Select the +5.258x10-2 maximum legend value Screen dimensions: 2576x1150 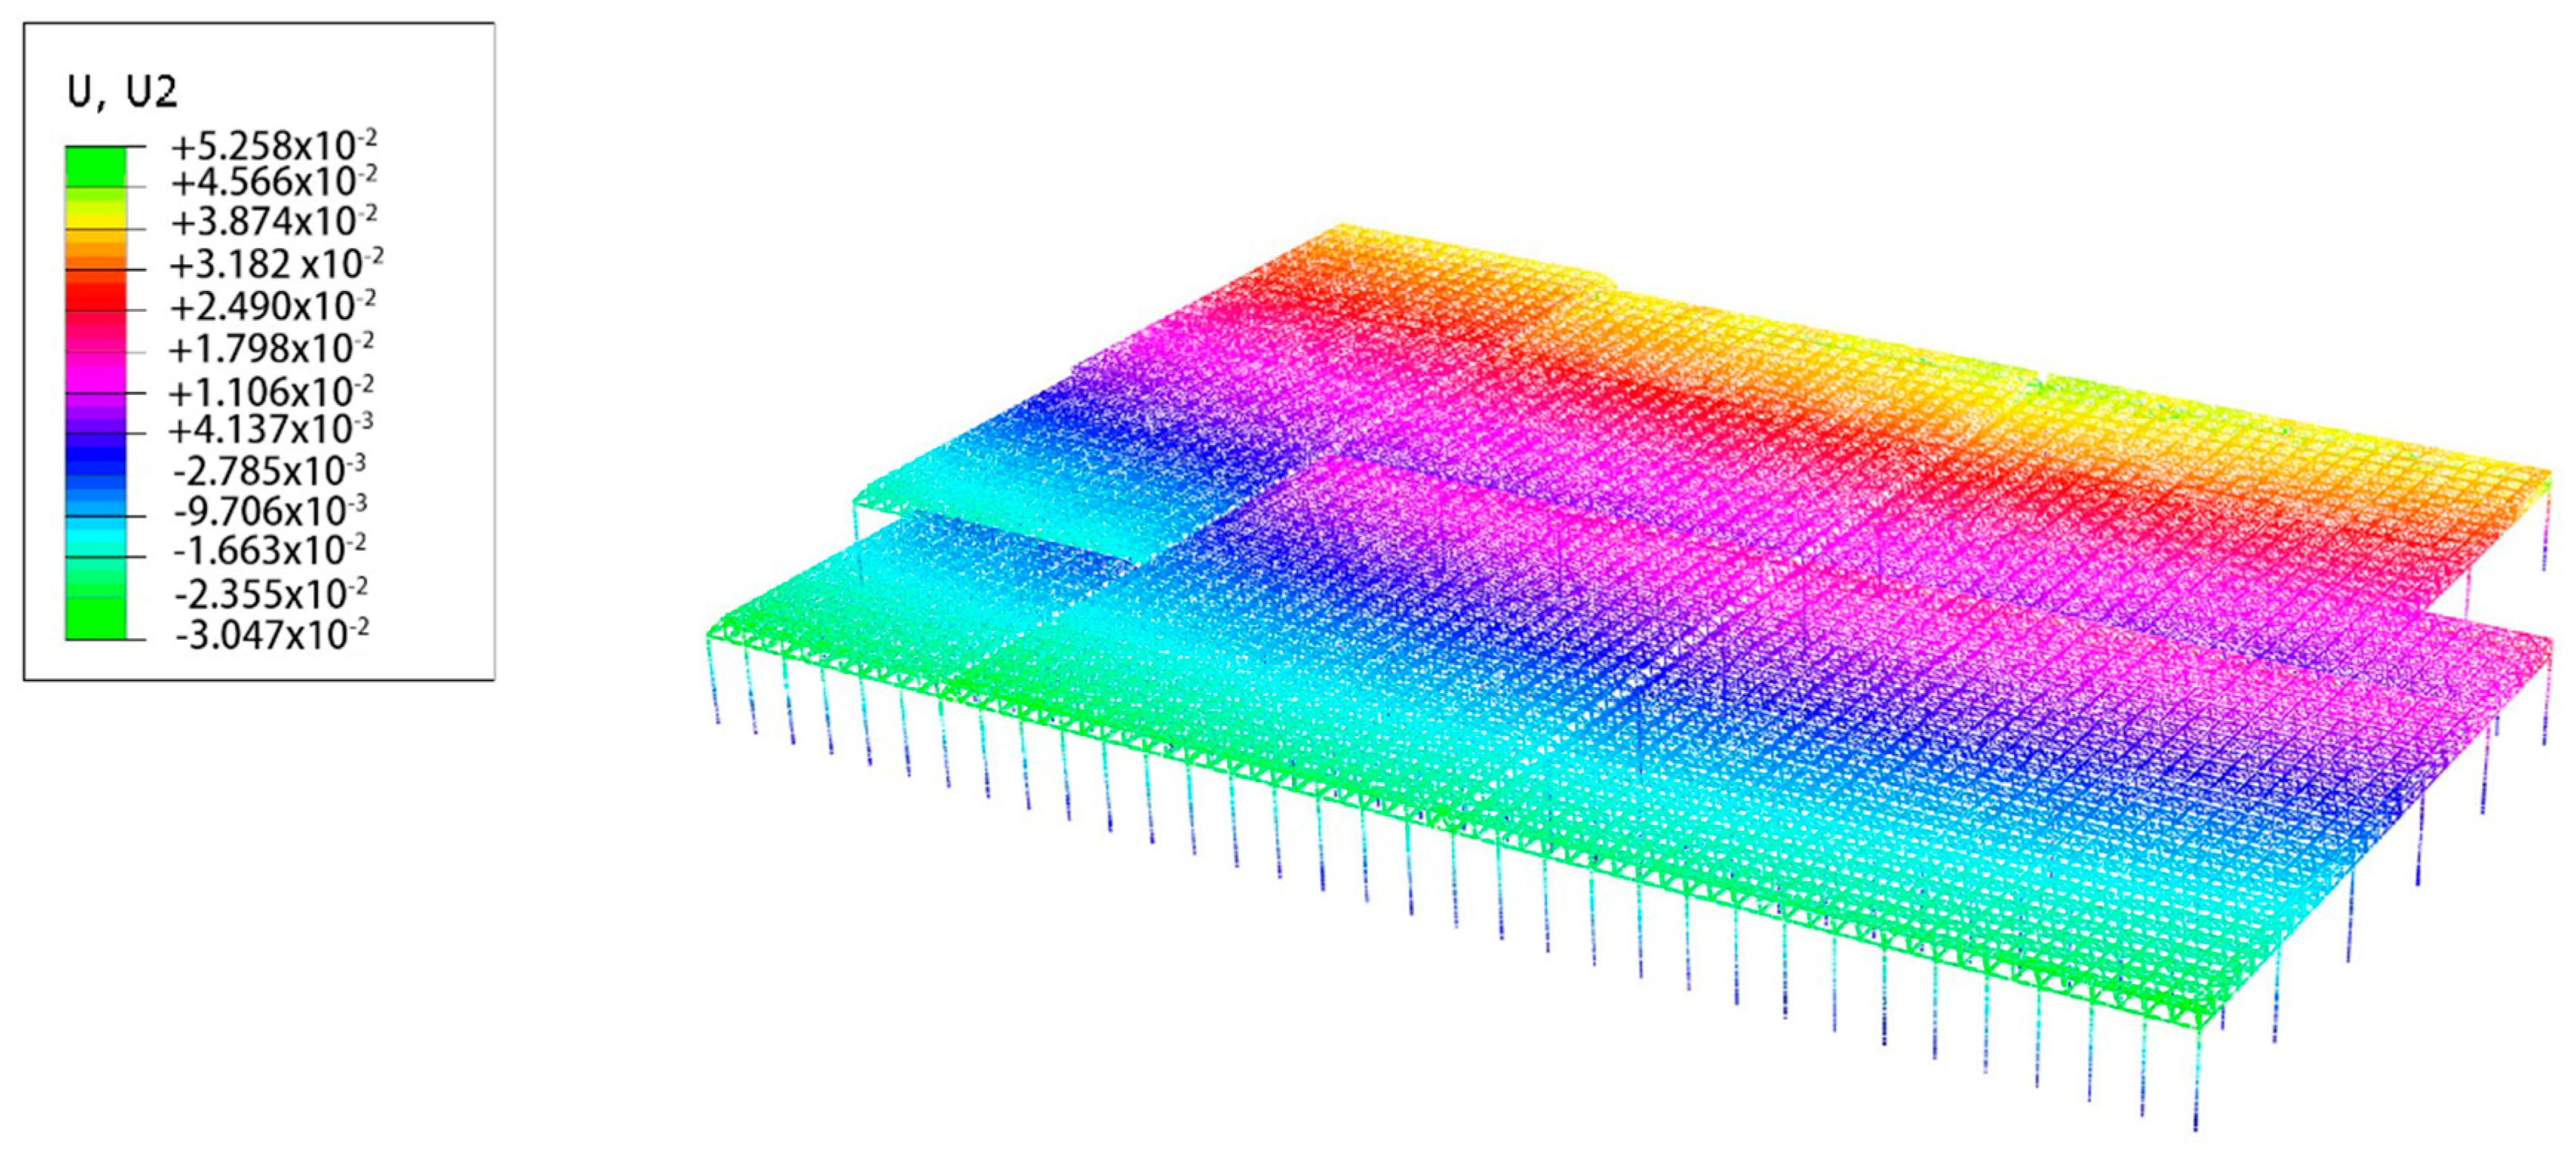[x=274, y=146]
